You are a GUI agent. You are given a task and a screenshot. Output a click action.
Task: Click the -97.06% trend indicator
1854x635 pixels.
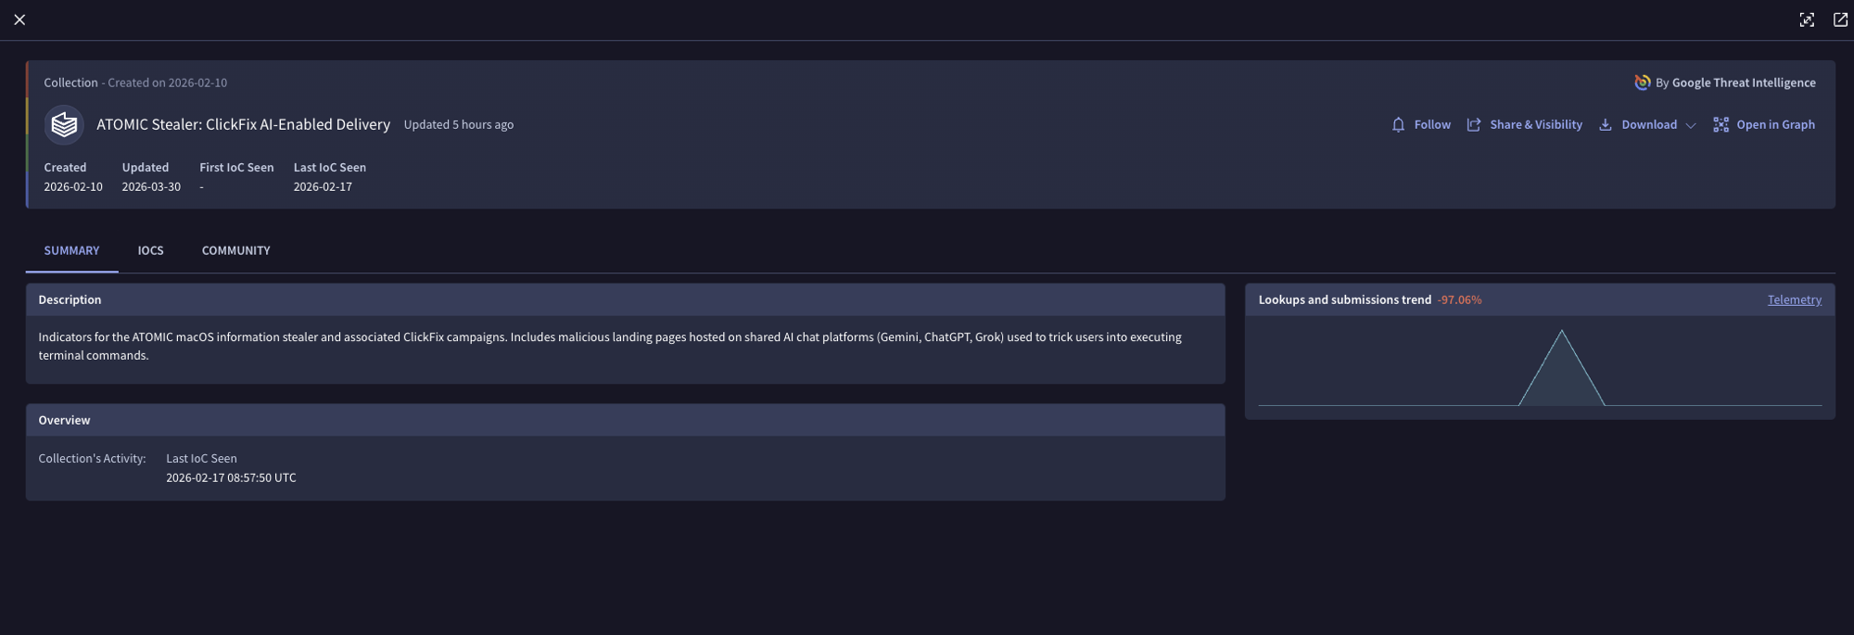tap(1459, 299)
